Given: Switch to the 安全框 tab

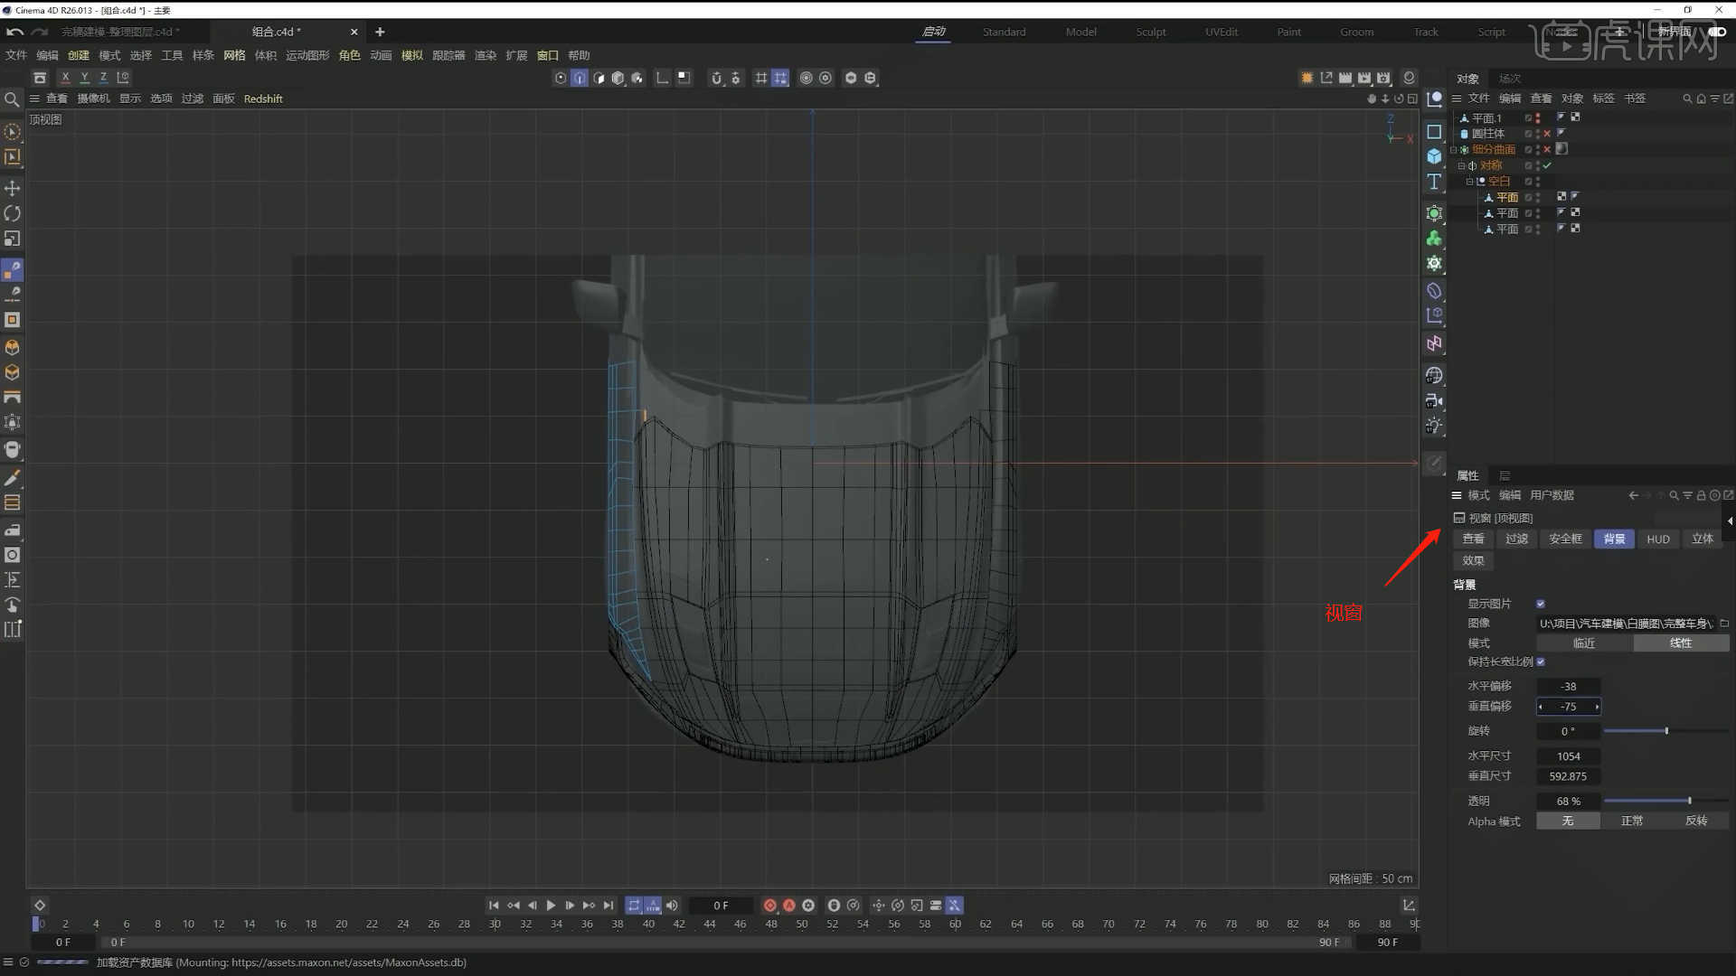Looking at the screenshot, I should 1565,539.
